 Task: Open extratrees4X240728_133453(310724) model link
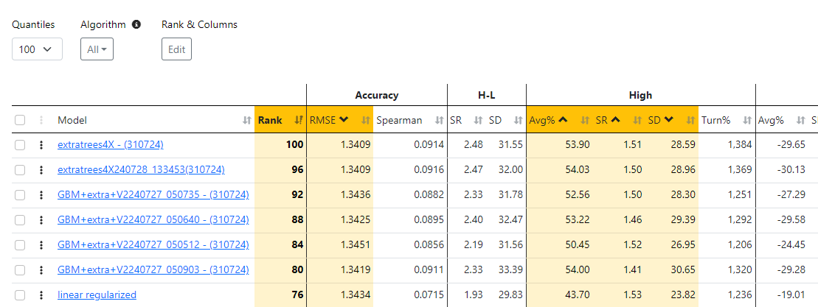[142, 170]
